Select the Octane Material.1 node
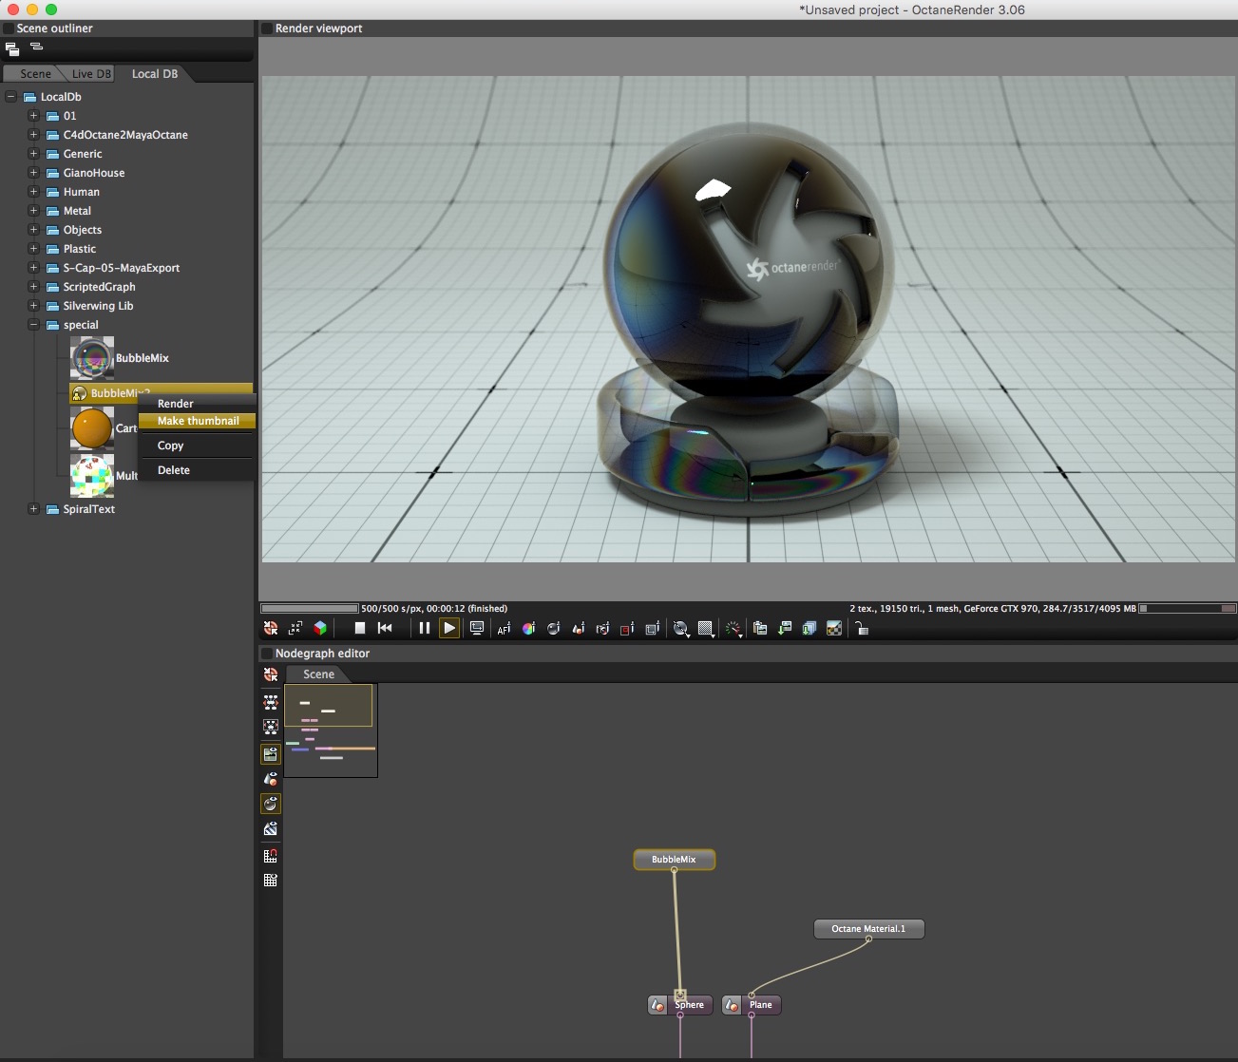 click(x=868, y=929)
